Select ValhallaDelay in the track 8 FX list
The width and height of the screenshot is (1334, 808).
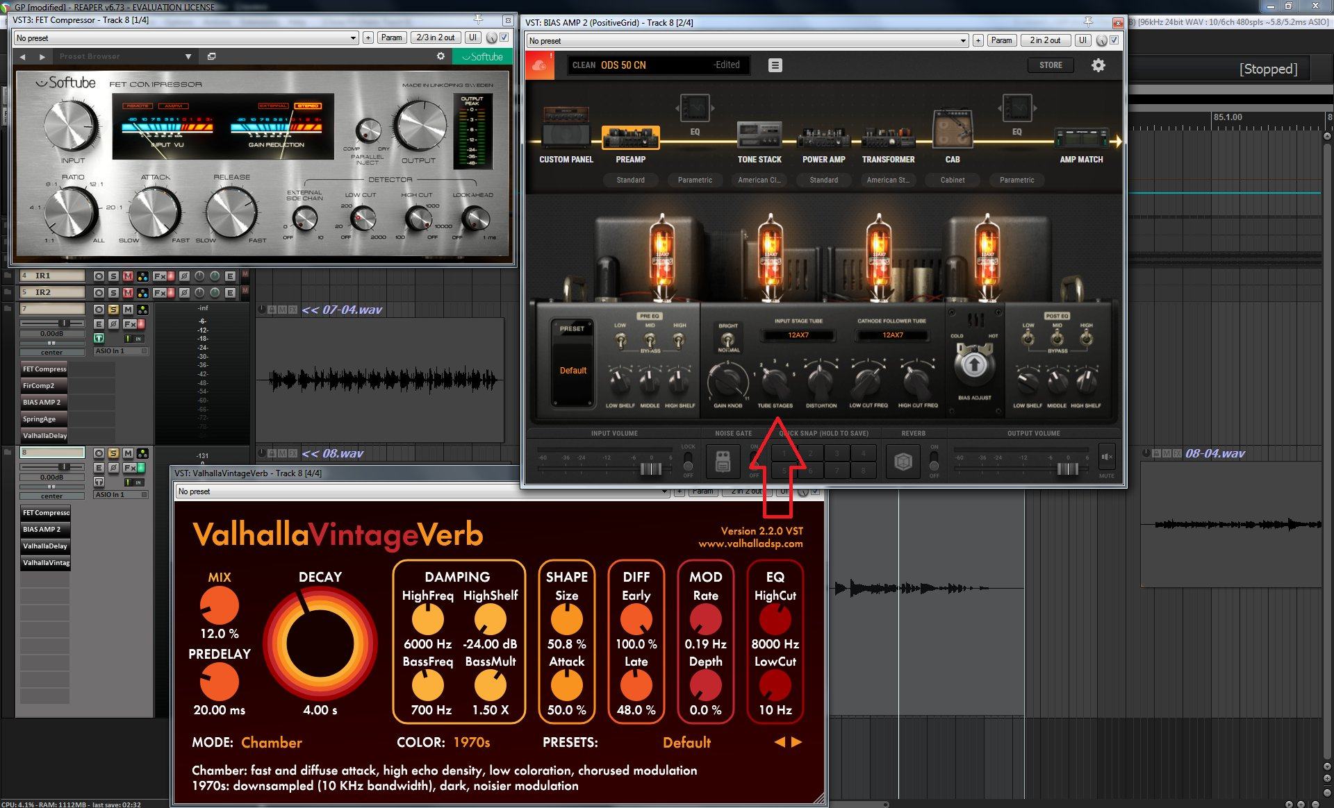pos(45,546)
